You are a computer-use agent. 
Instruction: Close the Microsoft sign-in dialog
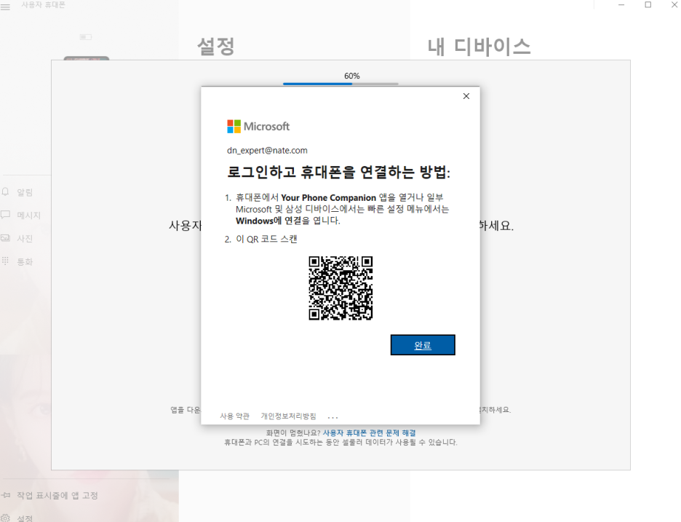pos(466,96)
